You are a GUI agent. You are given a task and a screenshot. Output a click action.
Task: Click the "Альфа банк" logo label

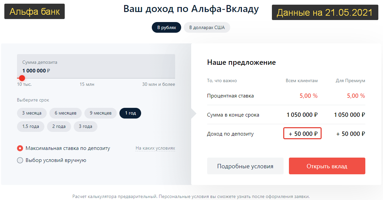(34, 11)
